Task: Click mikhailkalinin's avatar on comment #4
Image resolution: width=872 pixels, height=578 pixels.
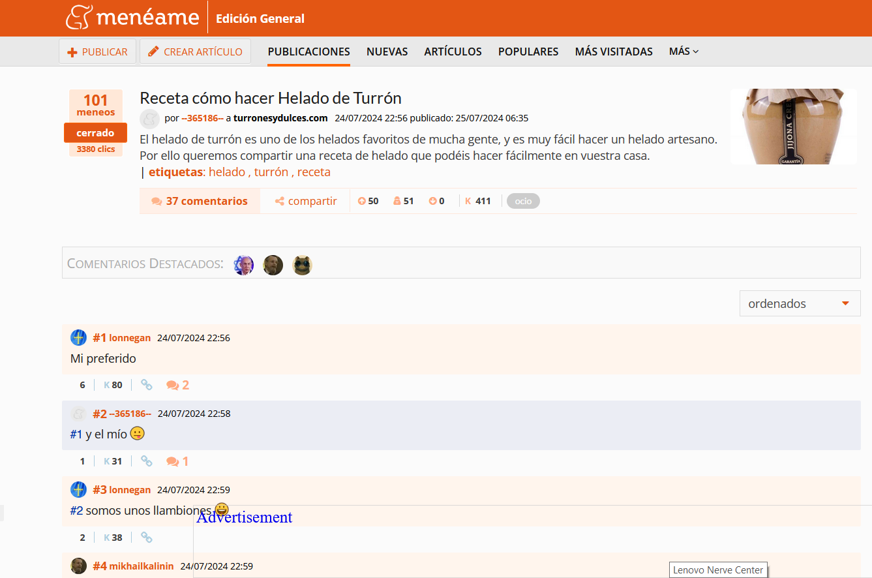Action: click(x=78, y=566)
